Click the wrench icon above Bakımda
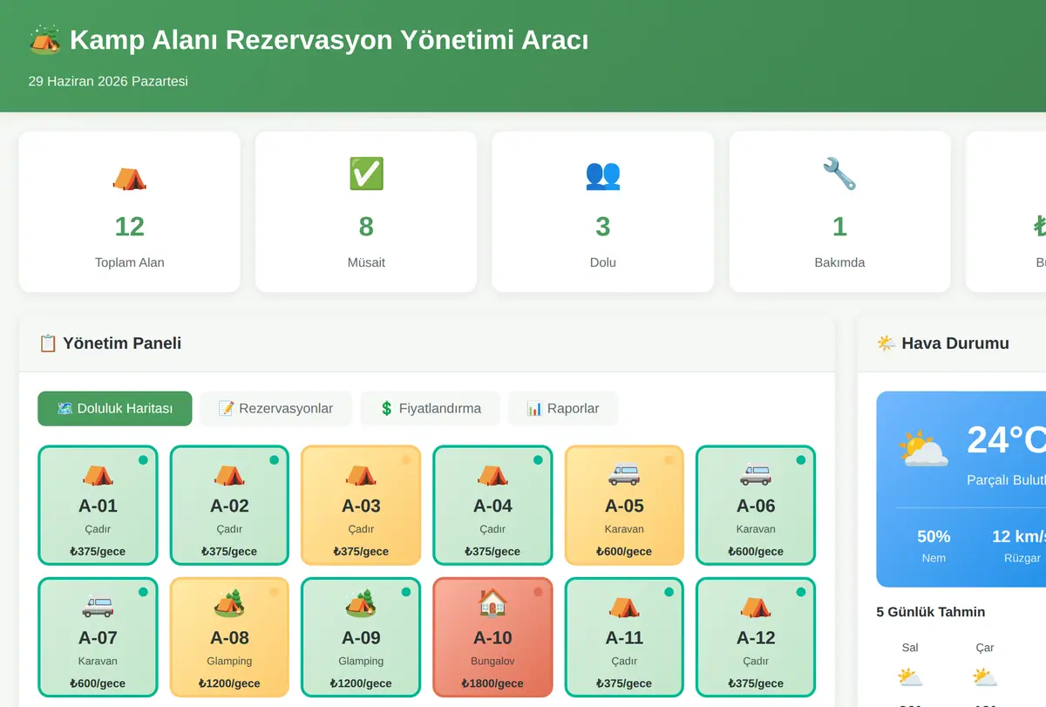The image size is (1046, 707). [839, 174]
